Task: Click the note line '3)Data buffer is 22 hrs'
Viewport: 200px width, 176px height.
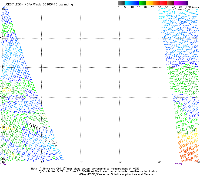Action: [x=98, y=171]
